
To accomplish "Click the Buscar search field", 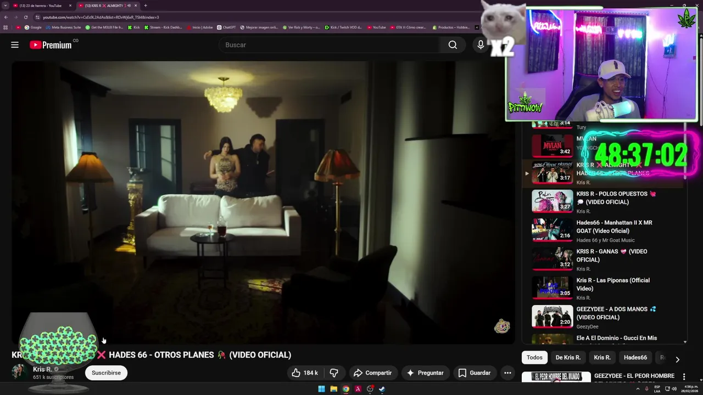I will click(329, 45).
